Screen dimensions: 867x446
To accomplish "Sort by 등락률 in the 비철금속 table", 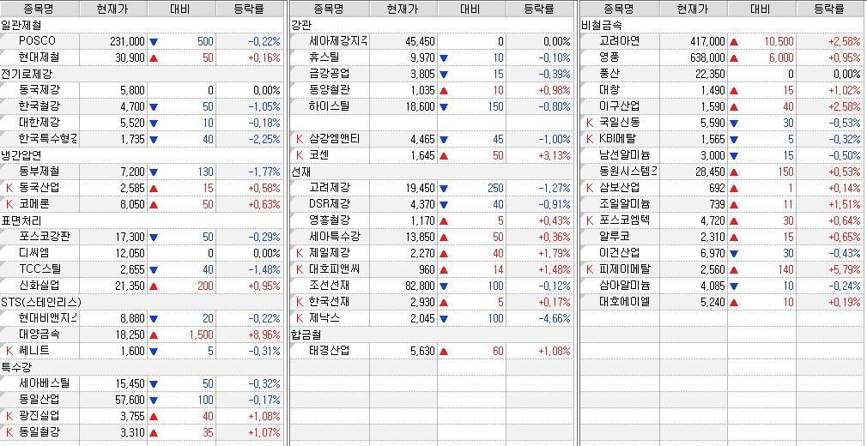I will (829, 9).
